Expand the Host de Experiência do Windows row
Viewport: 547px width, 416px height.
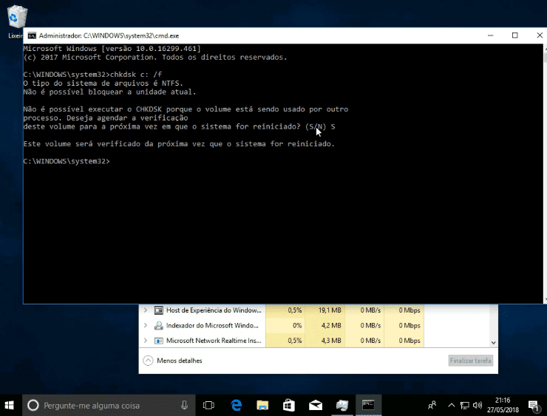146,310
